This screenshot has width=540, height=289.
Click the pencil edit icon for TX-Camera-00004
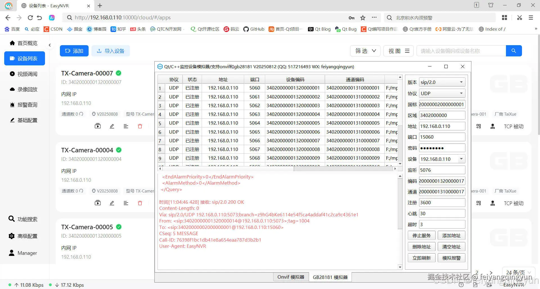(112, 203)
